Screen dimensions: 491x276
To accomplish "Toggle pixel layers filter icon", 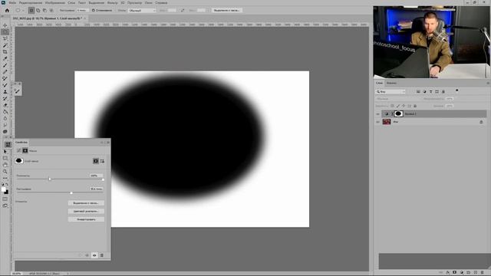I will [418, 92].
